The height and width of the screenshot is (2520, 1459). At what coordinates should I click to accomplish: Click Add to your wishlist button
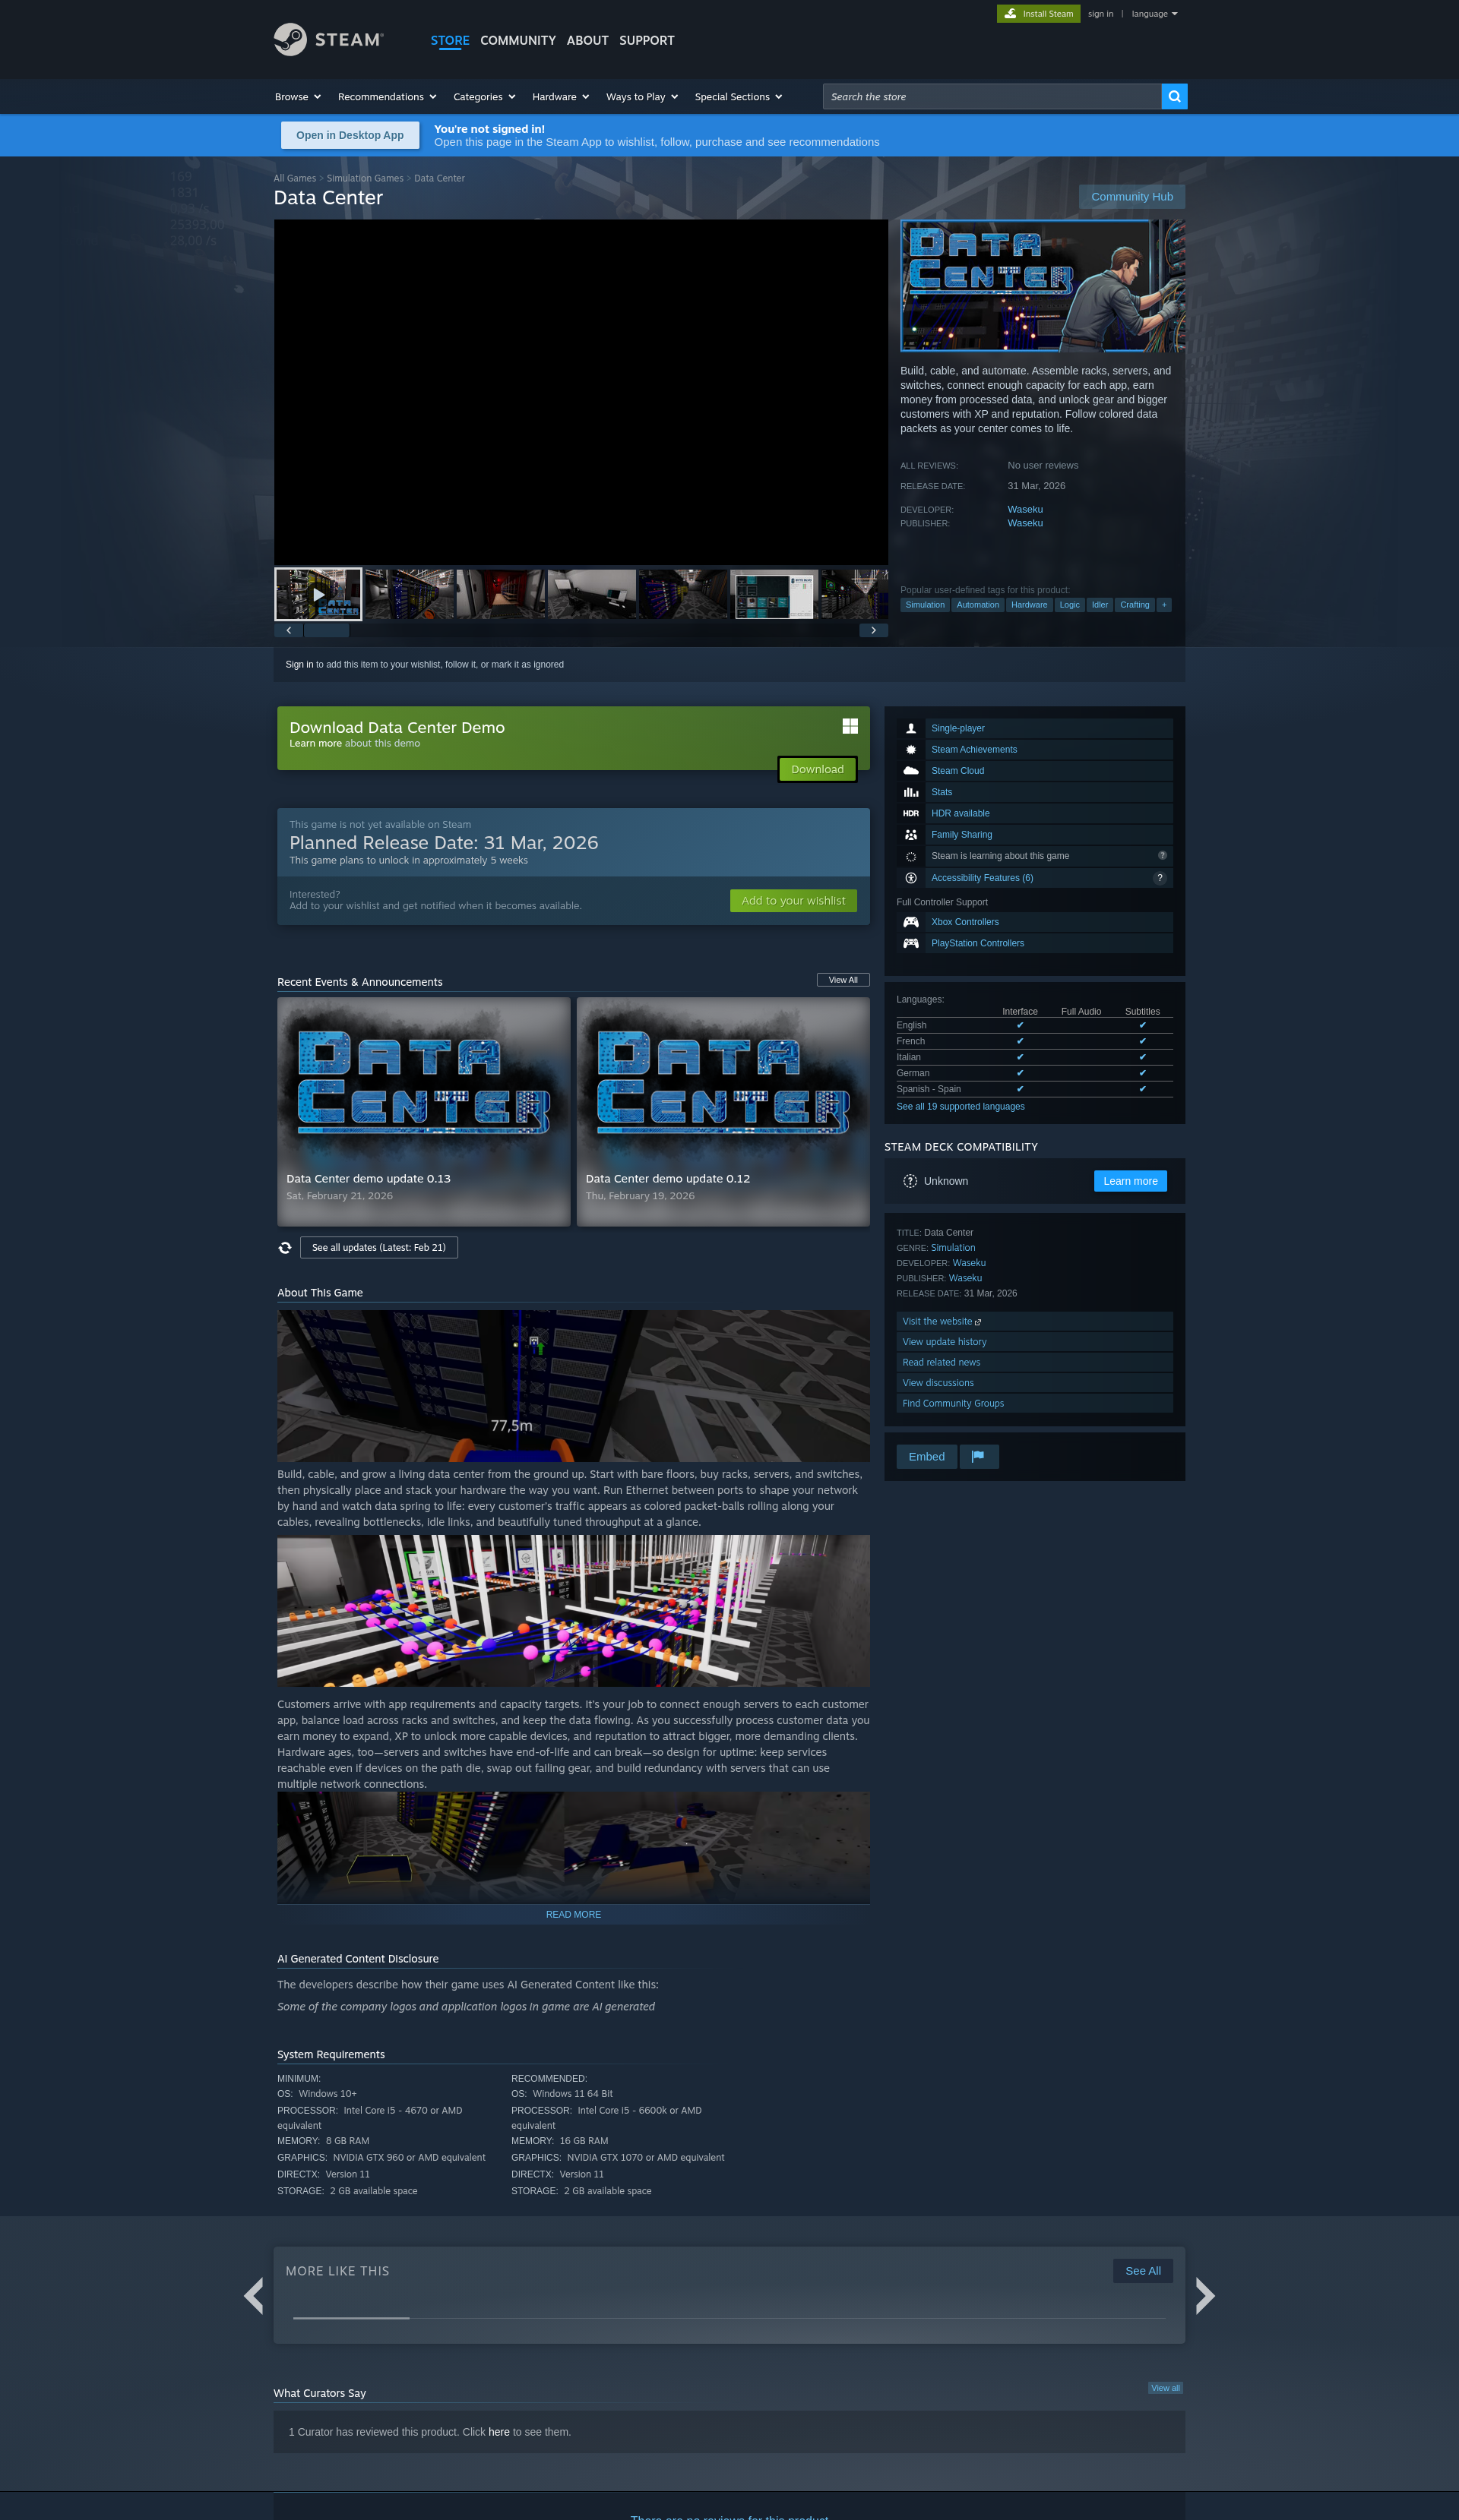tap(793, 901)
